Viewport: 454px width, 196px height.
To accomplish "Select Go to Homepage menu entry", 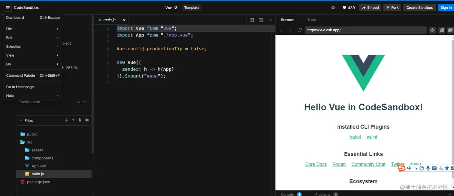I will pyautogui.click(x=33, y=87).
